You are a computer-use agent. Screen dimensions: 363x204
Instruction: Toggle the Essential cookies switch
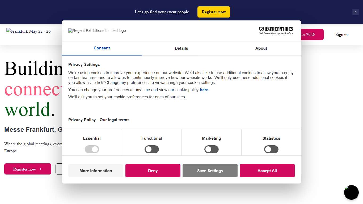point(92,149)
